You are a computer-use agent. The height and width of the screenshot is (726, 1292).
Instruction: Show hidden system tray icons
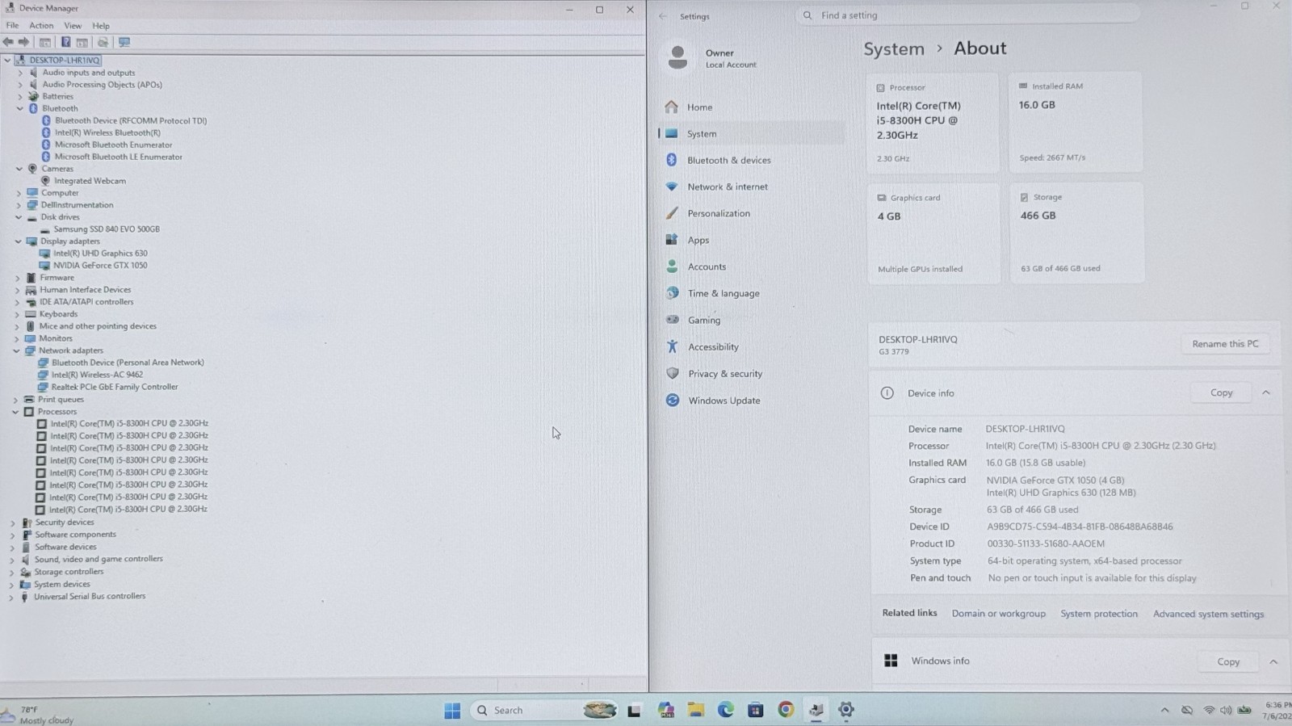click(1164, 711)
